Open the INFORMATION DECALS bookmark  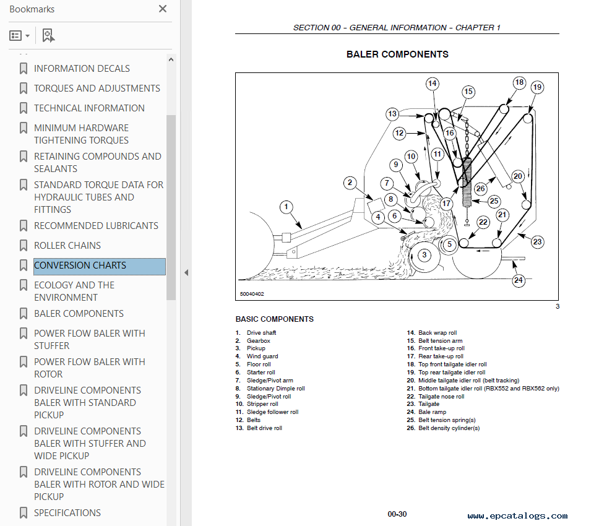82,68
